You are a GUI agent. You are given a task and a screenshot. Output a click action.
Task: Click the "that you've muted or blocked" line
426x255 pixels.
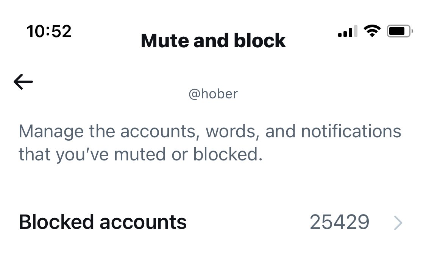[x=140, y=154]
